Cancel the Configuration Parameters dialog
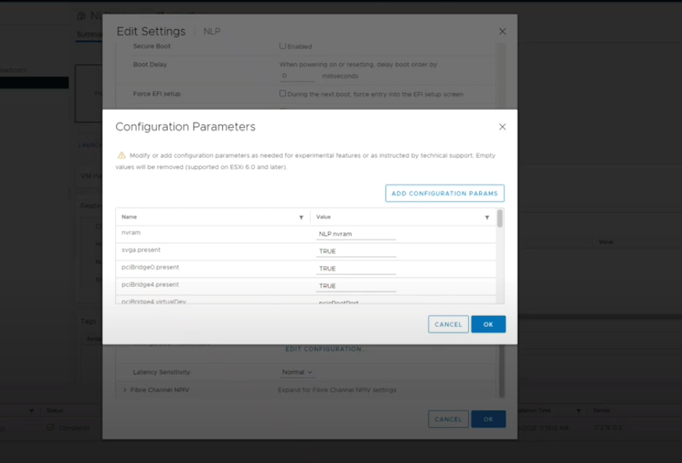This screenshot has width=682, height=463. pyautogui.click(x=447, y=325)
